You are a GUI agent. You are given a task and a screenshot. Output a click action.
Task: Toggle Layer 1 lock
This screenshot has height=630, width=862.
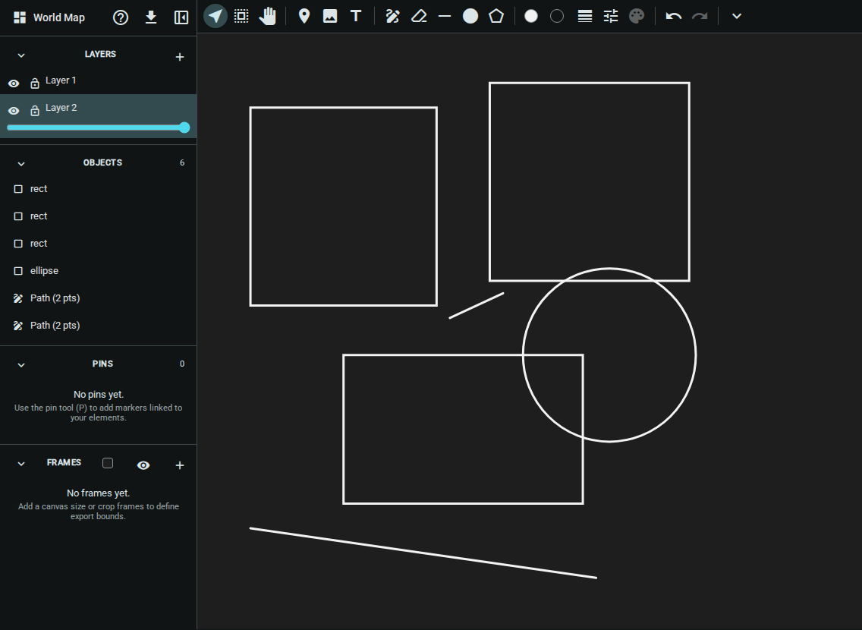(35, 83)
